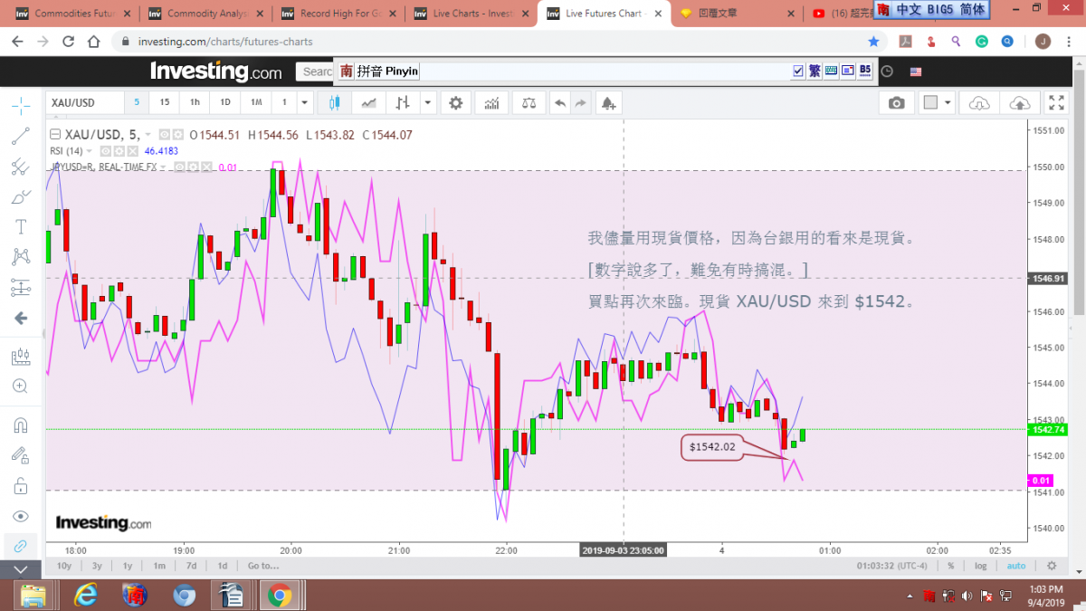This screenshot has width=1086, height=611.
Task: Open bottom-right chart settings gear
Action: (1052, 566)
